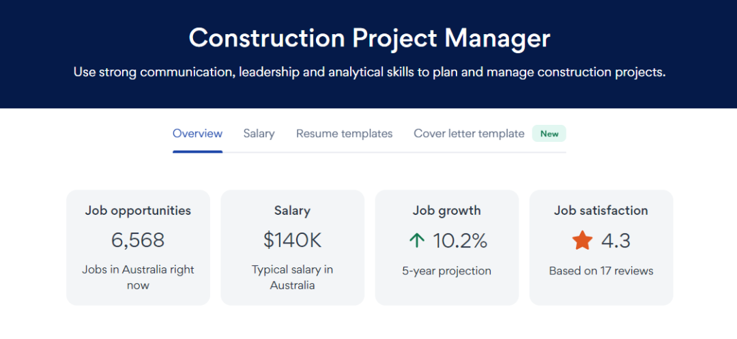
Task: Go to the Resume templates tab
Action: point(344,134)
